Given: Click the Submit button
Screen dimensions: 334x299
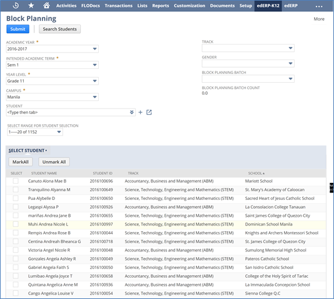Looking at the screenshot, I should (18, 29).
